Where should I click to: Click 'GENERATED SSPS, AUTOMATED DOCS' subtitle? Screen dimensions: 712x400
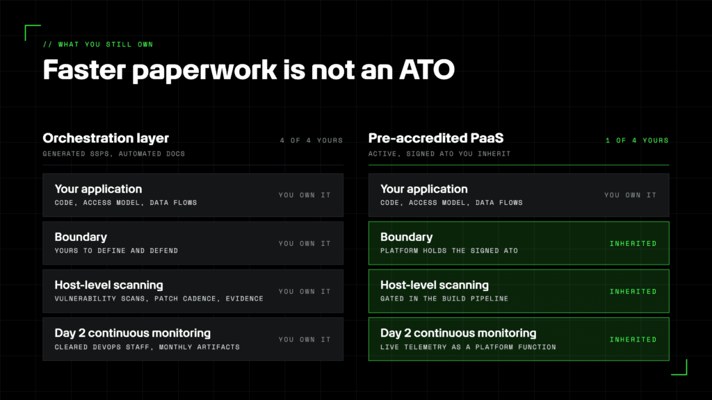[114, 153]
